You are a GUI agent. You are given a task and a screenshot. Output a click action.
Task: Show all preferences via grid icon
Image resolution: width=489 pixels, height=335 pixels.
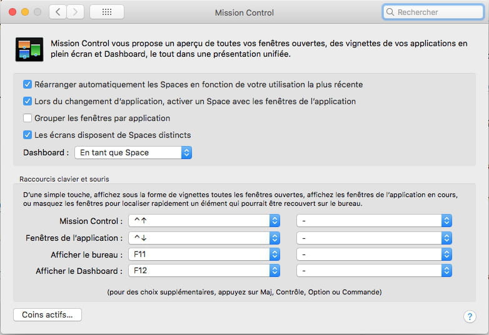click(x=107, y=12)
